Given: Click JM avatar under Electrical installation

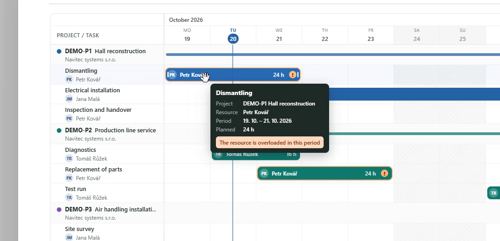Looking at the screenshot, I should point(69,99).
